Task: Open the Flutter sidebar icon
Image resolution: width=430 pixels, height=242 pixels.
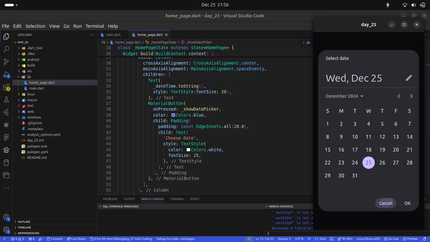Action: (6, 112)
